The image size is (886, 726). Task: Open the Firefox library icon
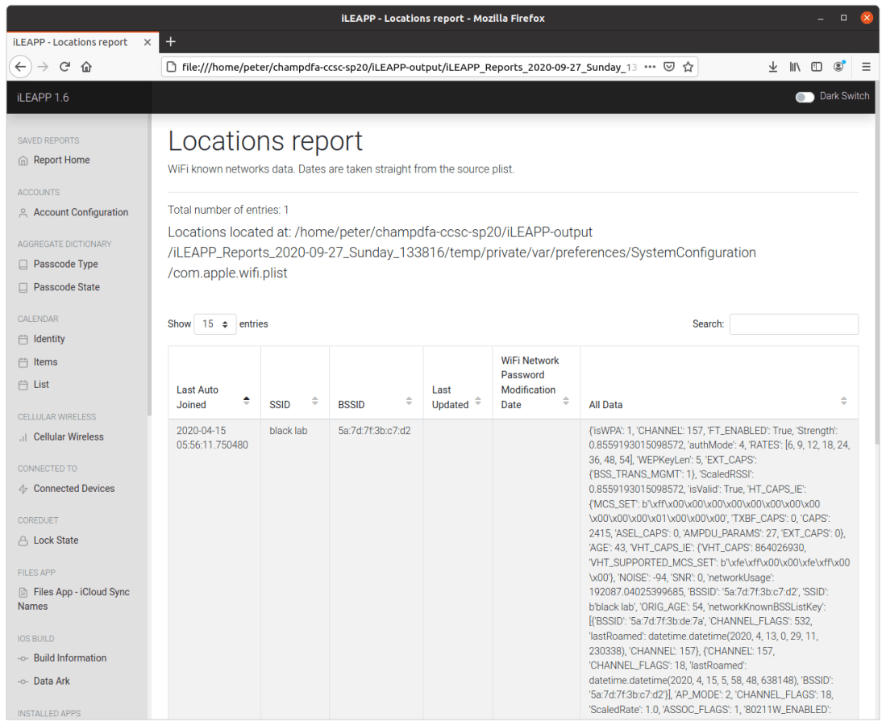click(795, 67)
